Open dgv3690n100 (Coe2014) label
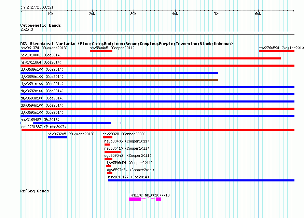The width and height of the screenshot is (304, 218). [x=42, y=77]
